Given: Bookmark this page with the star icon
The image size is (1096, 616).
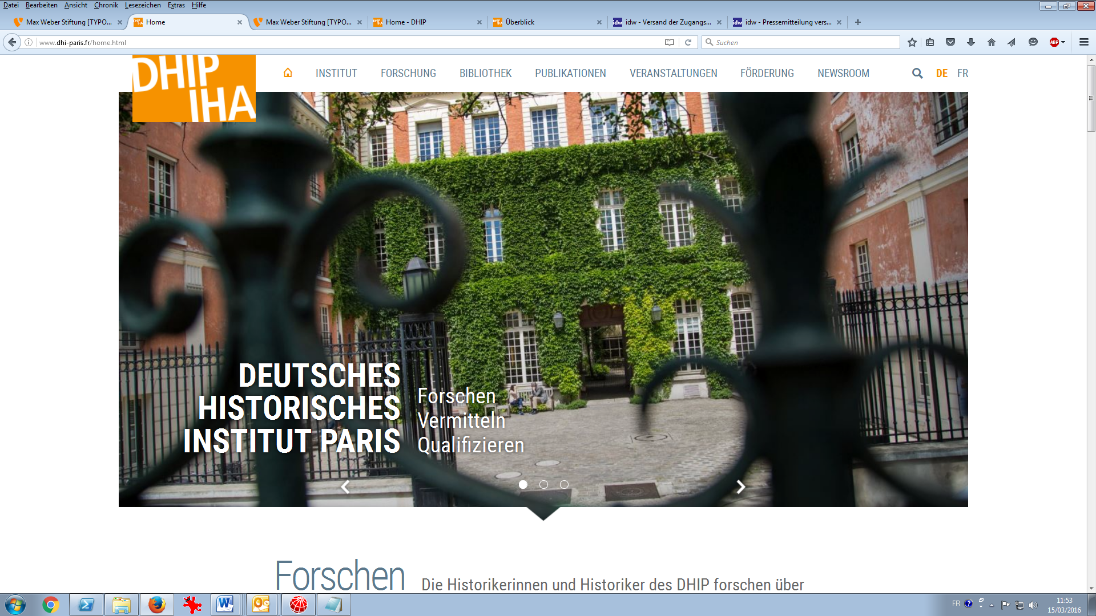Looking at the screenshot, I should (912, 42).
